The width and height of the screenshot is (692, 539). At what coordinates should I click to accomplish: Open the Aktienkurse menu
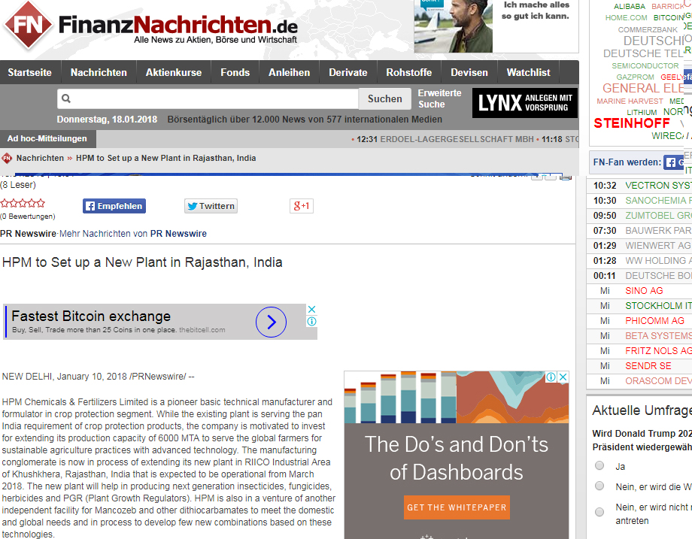pyautogui.click(x=174, y=72)
